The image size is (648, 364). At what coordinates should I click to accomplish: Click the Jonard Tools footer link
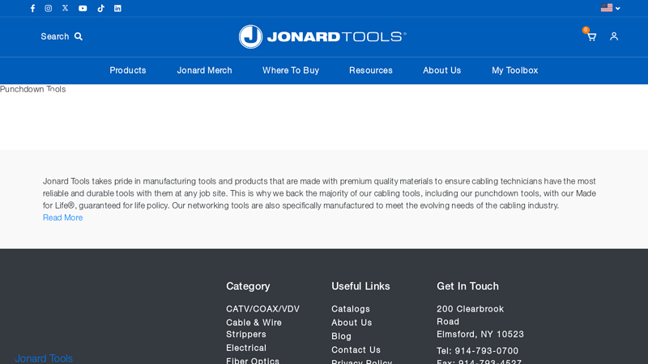pyautogui.click(x=44, y=358)
